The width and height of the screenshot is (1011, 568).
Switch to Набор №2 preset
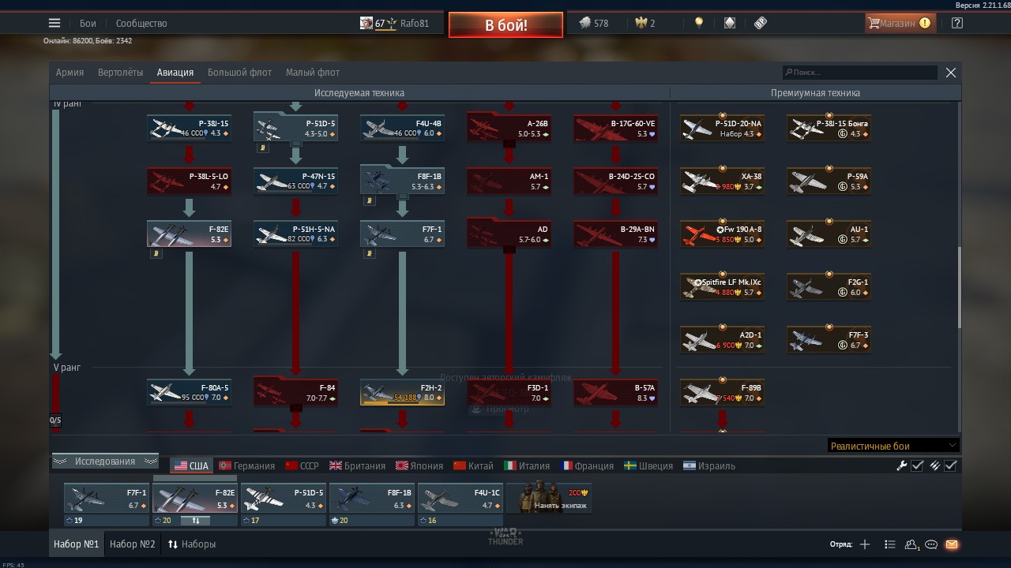coord(132,544)
